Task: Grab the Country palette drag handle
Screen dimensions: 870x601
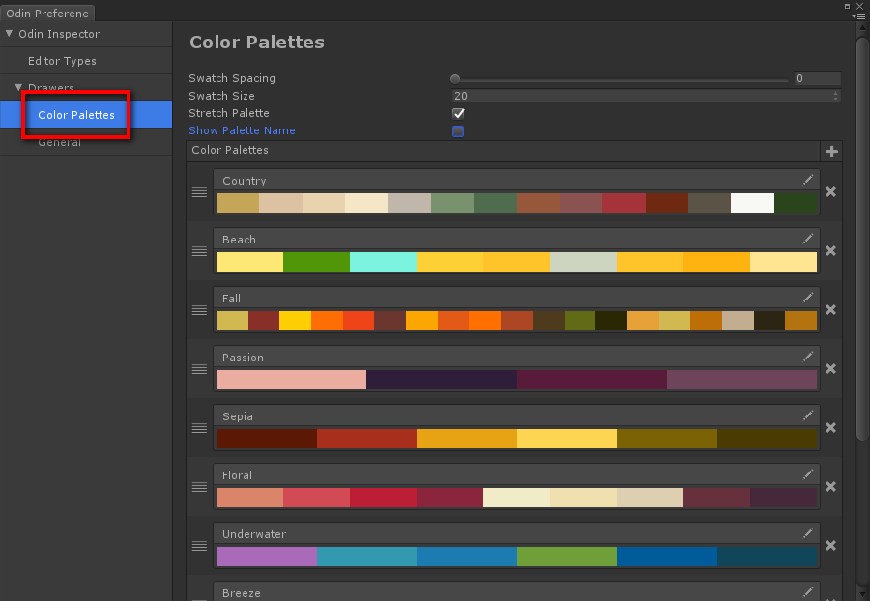Action: (199, 192)
